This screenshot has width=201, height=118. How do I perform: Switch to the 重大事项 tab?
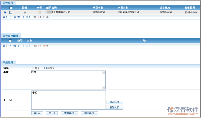[x=8, y=3]
